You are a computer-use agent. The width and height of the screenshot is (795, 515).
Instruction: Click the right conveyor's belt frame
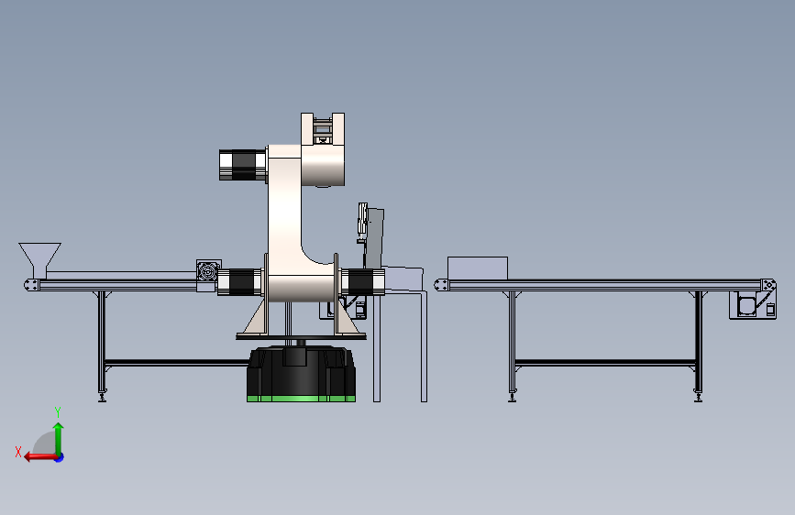click(604, 285)
